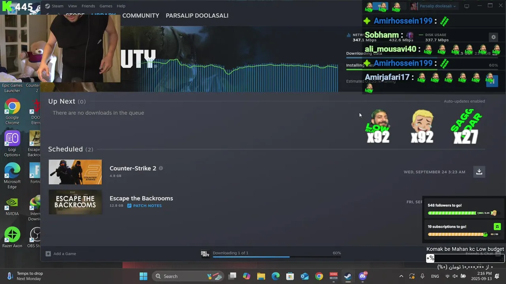Open Google Chrome desktop shortcut

pos(12,112)
